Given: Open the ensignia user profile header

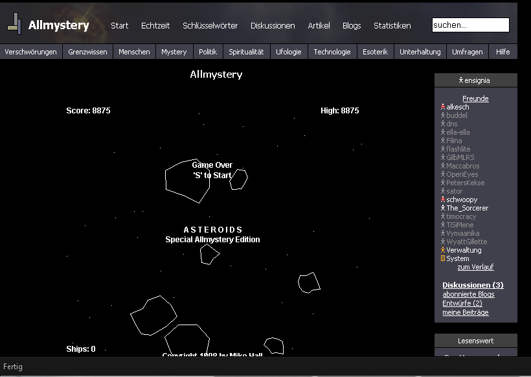Looking at the screenshot, I should [x=475, y=80].
